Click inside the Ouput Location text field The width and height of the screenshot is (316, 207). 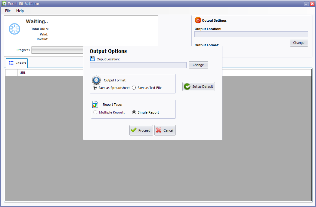(138, 65)
